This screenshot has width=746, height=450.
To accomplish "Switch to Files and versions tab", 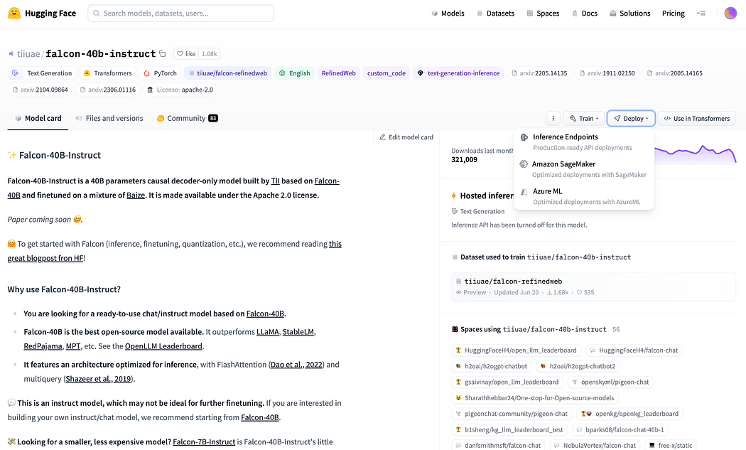I will (x=109, y=118).
